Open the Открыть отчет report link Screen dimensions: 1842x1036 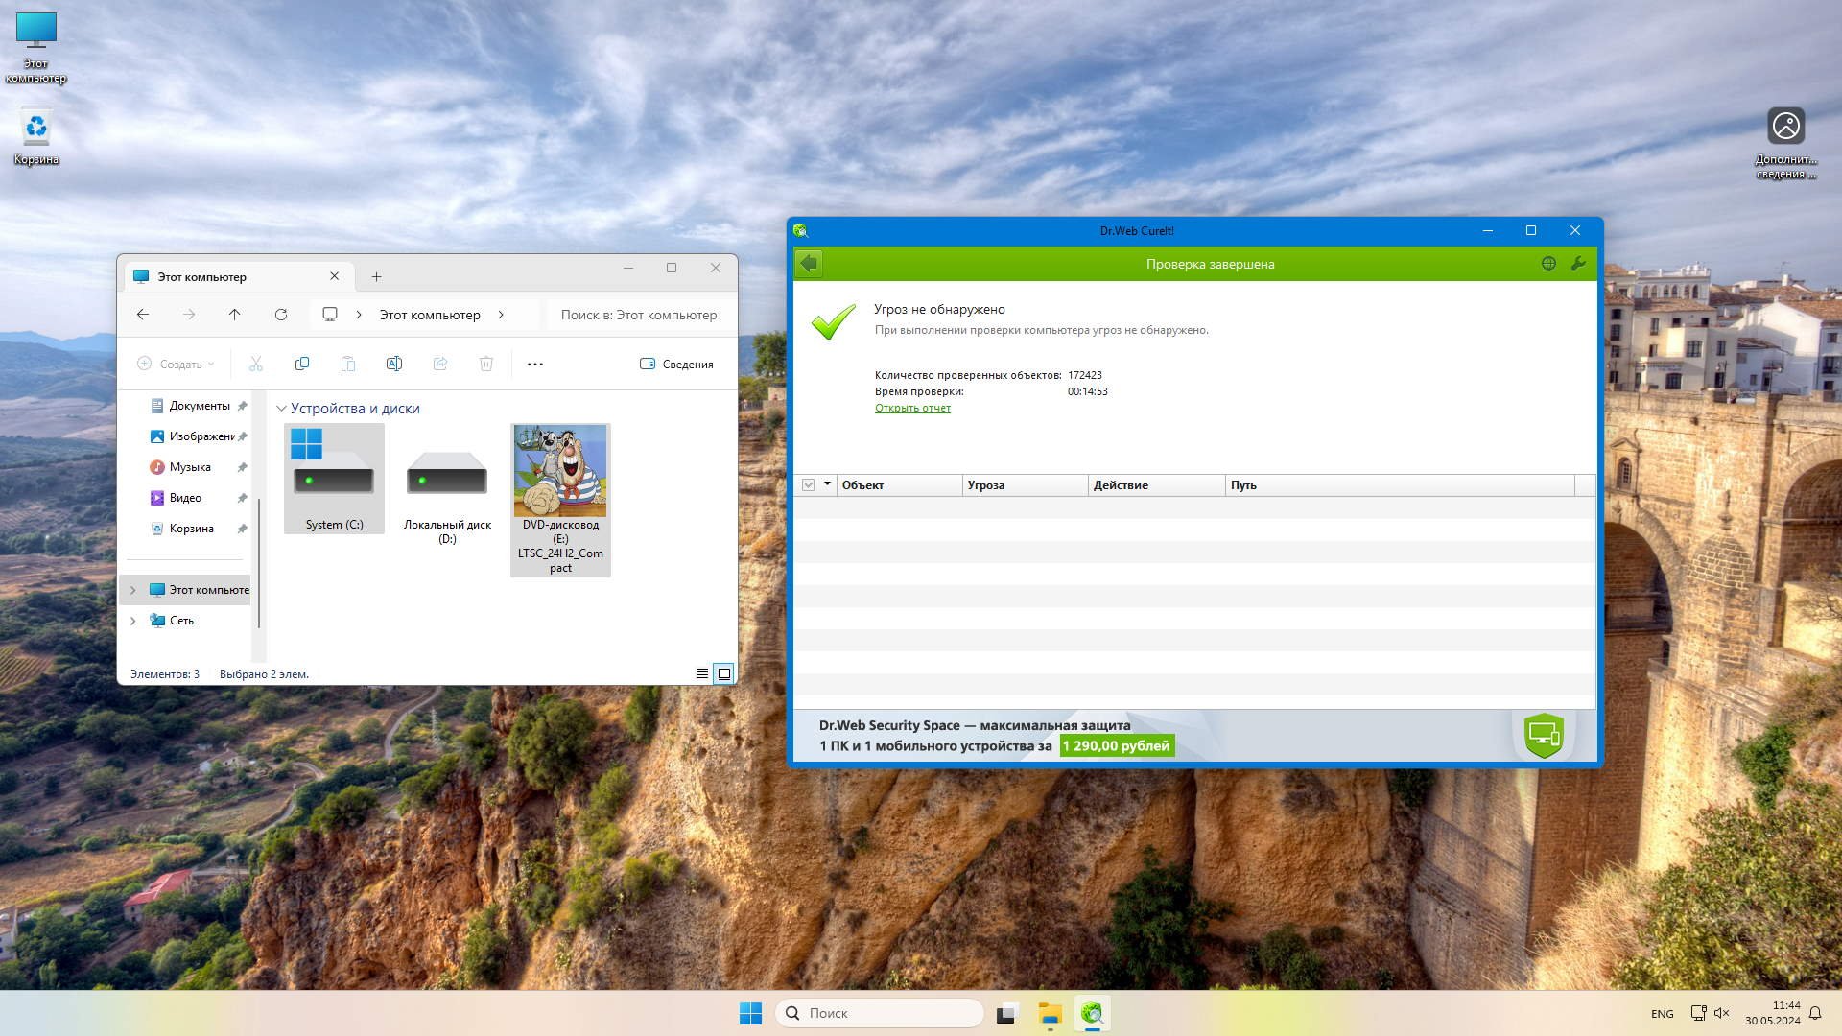[912, 408]
